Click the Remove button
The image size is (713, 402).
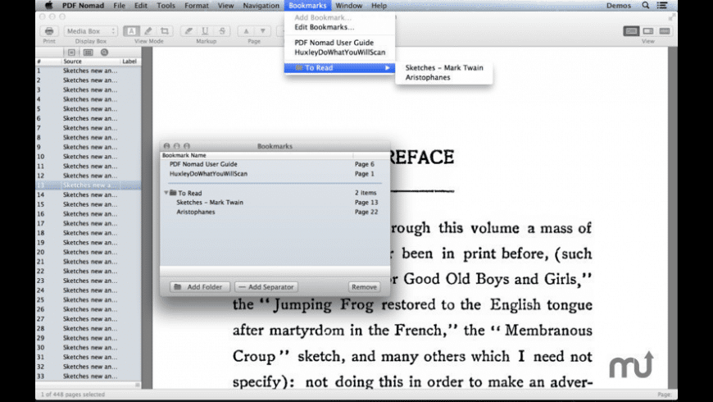pyautogui.click(x=364, y=287)
